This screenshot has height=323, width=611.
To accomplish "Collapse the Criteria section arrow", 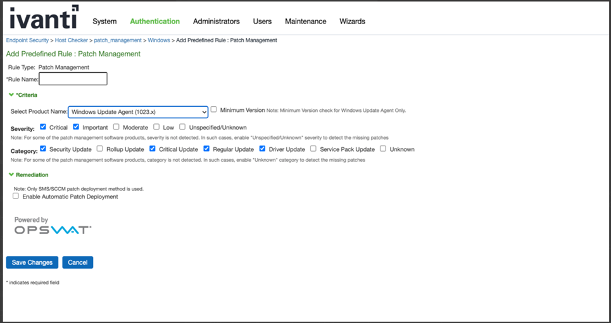I will 11,95.
